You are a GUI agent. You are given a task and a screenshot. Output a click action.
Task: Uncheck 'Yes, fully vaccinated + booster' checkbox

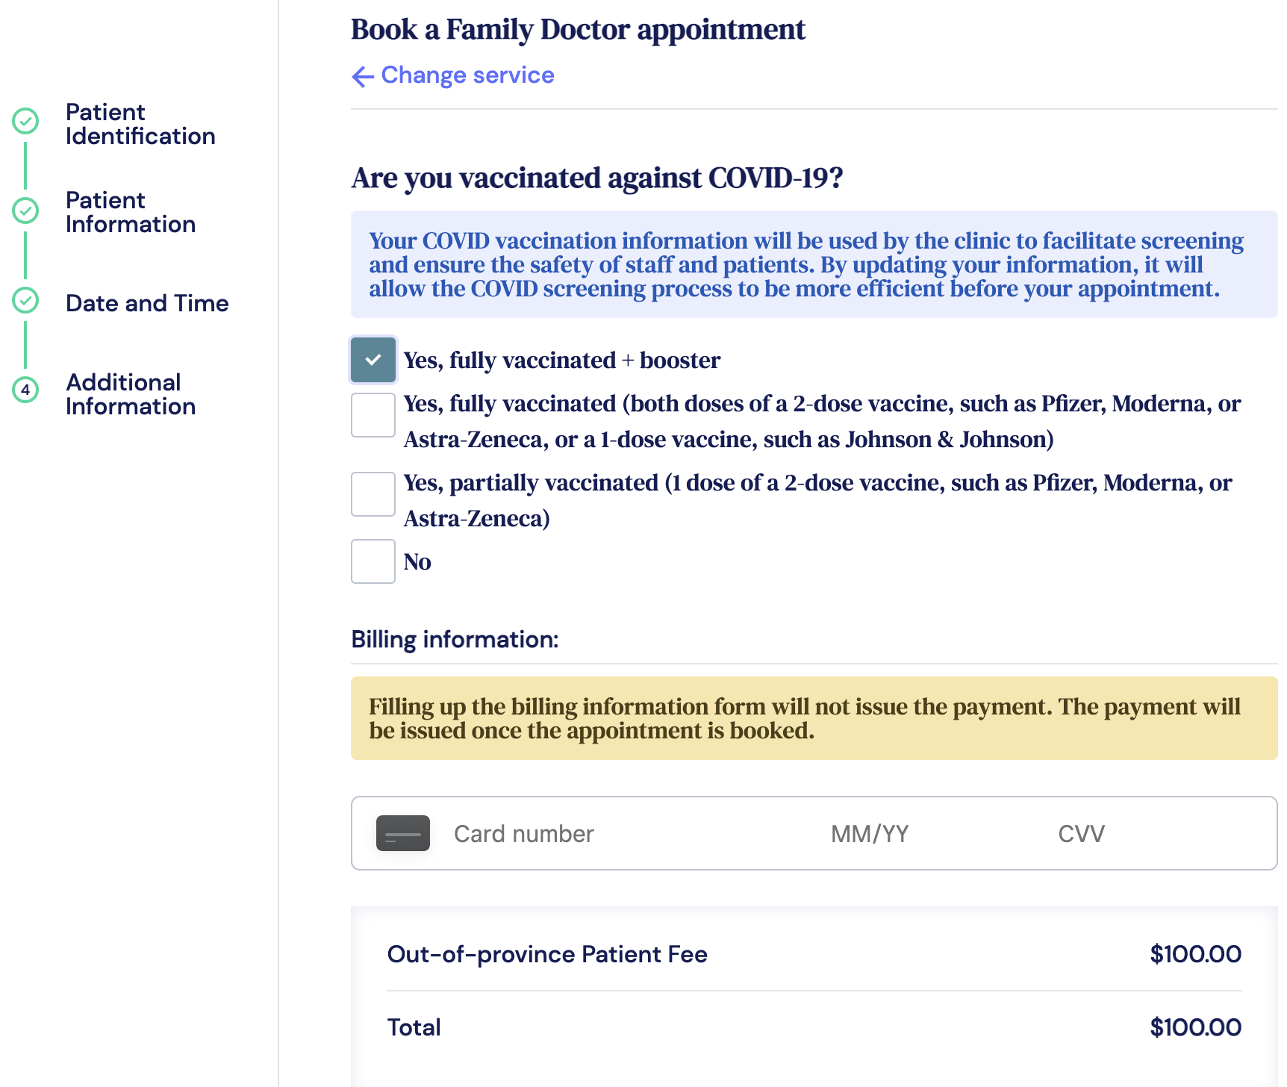(x=373, y=360)
